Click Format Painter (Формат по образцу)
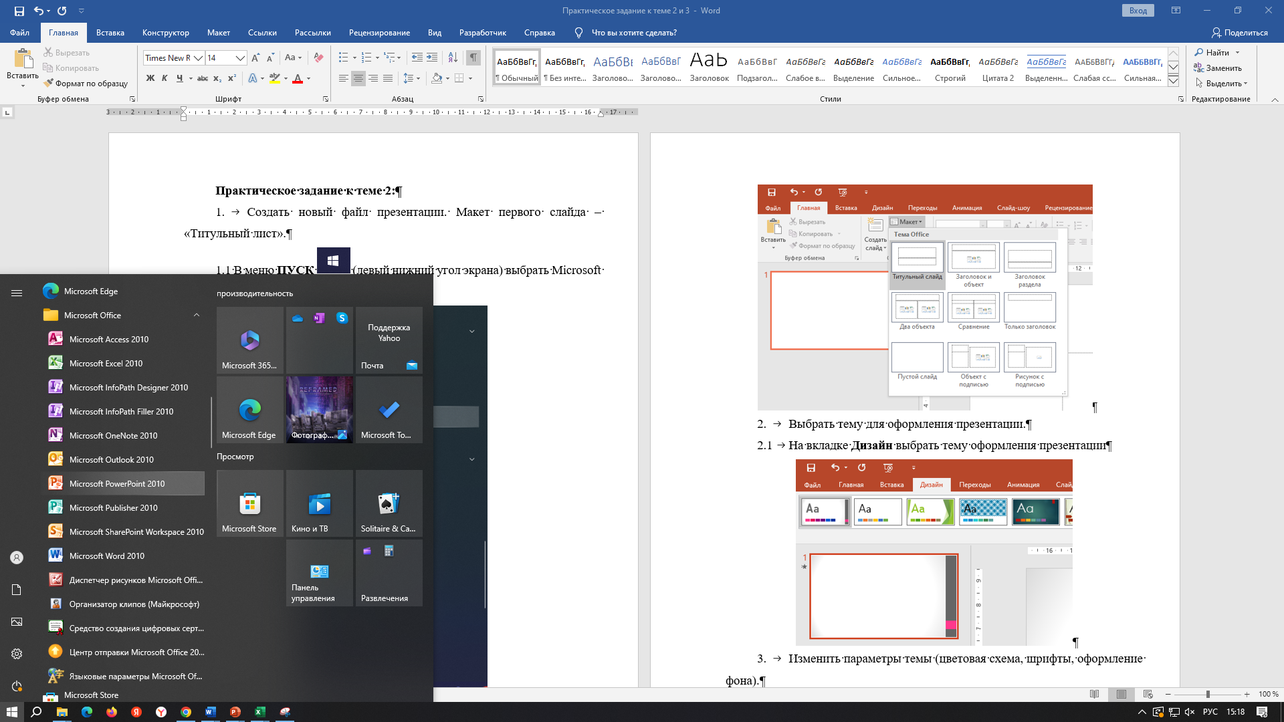 pos(85,84)
